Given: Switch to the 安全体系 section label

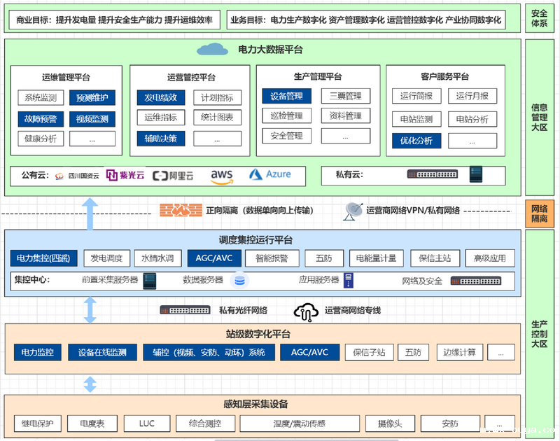Looking at the screenshot, I should 540,18.
